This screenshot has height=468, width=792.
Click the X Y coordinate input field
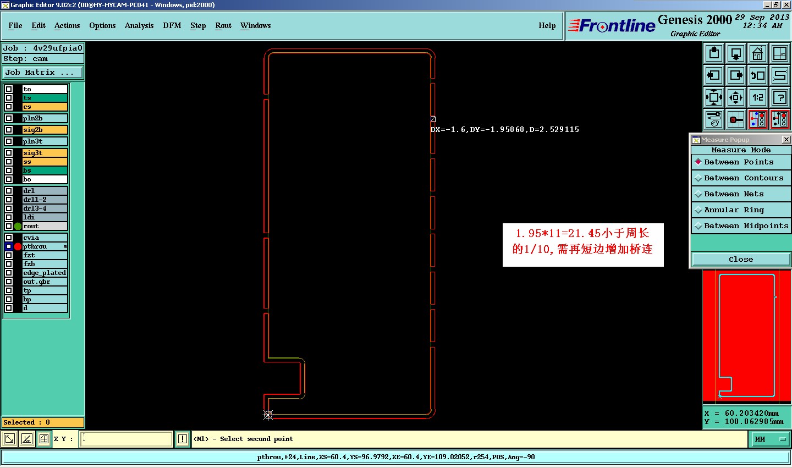point(127,439)
